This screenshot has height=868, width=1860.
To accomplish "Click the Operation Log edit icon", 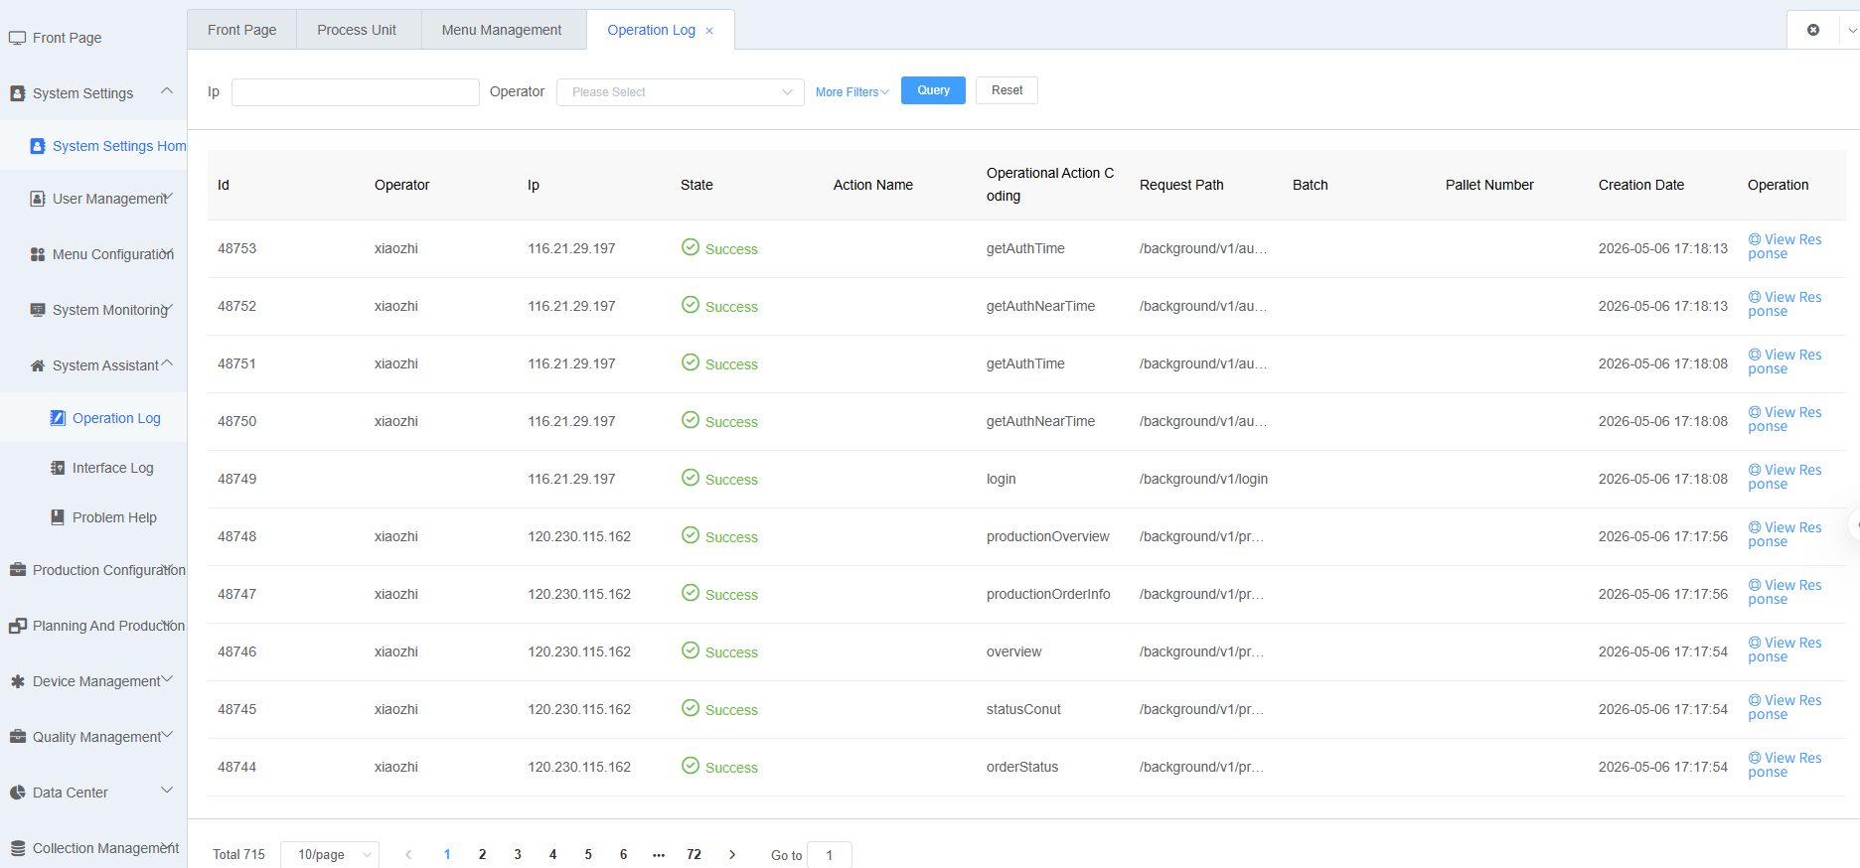I will [58, 418].
